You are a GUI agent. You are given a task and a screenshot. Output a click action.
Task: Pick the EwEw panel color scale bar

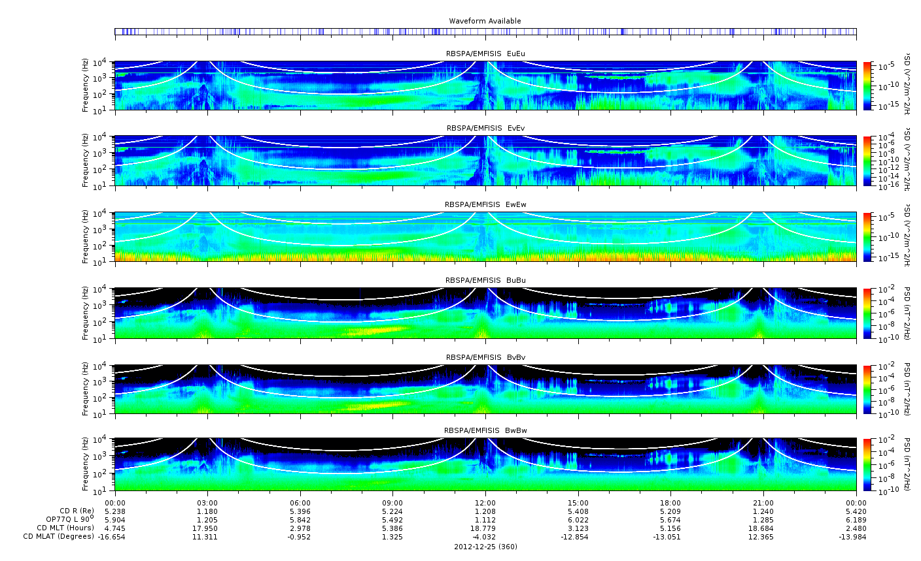[867, 236]
